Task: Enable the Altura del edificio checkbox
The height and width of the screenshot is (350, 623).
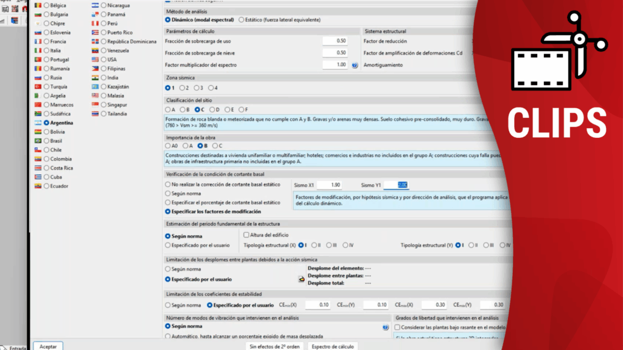Action: 246,235
